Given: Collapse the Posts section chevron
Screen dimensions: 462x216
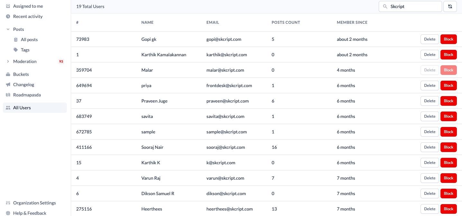Looking at the screenshot, I should pos(8,29).
